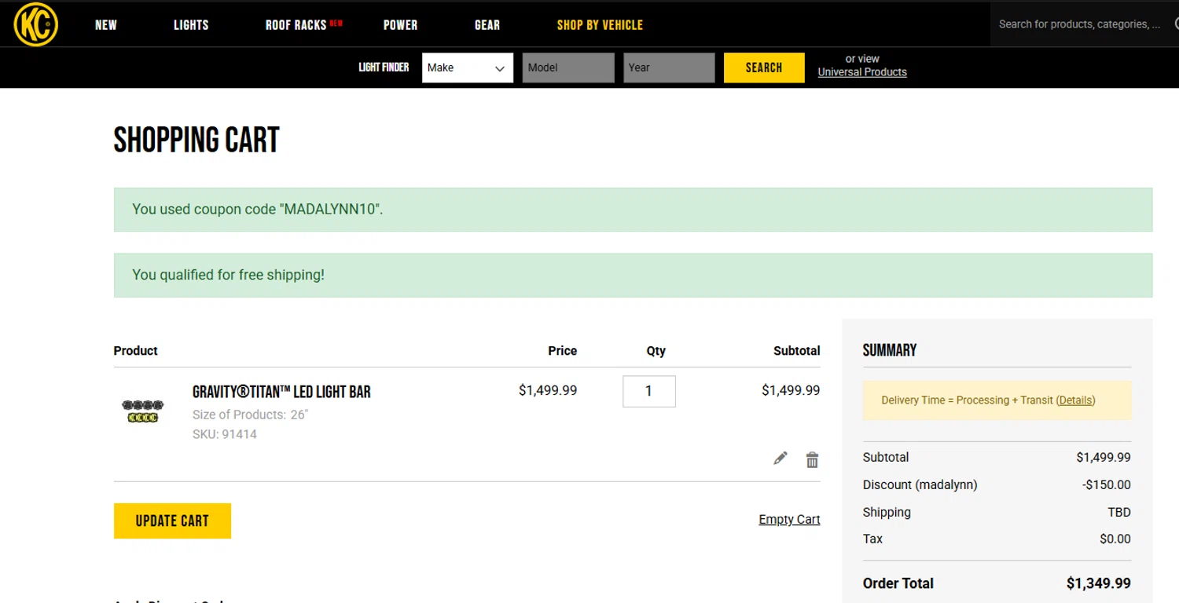Click the free shipping qualification message
This screenshot has width=1179, height=603.
click(633, 275)
